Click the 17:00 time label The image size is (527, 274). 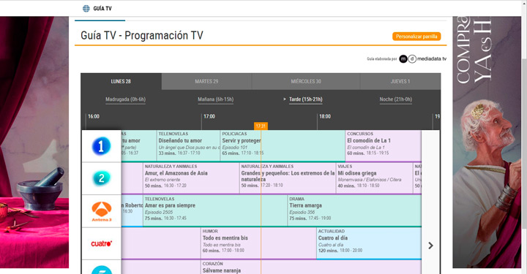[x=209, y=116]
